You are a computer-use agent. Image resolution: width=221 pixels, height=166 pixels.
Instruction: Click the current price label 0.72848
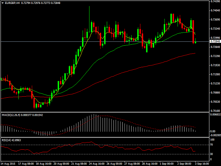[215, 41]
